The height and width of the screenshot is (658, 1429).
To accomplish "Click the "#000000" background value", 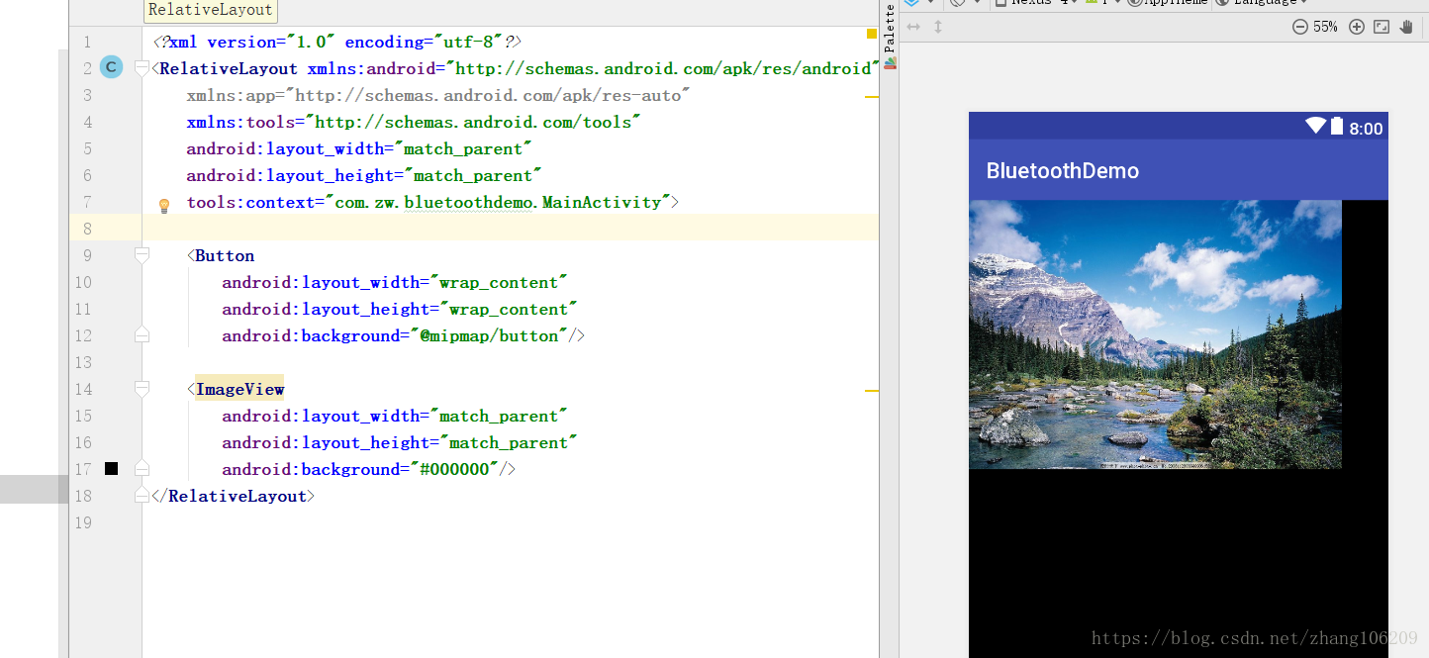I will point(455,469).
